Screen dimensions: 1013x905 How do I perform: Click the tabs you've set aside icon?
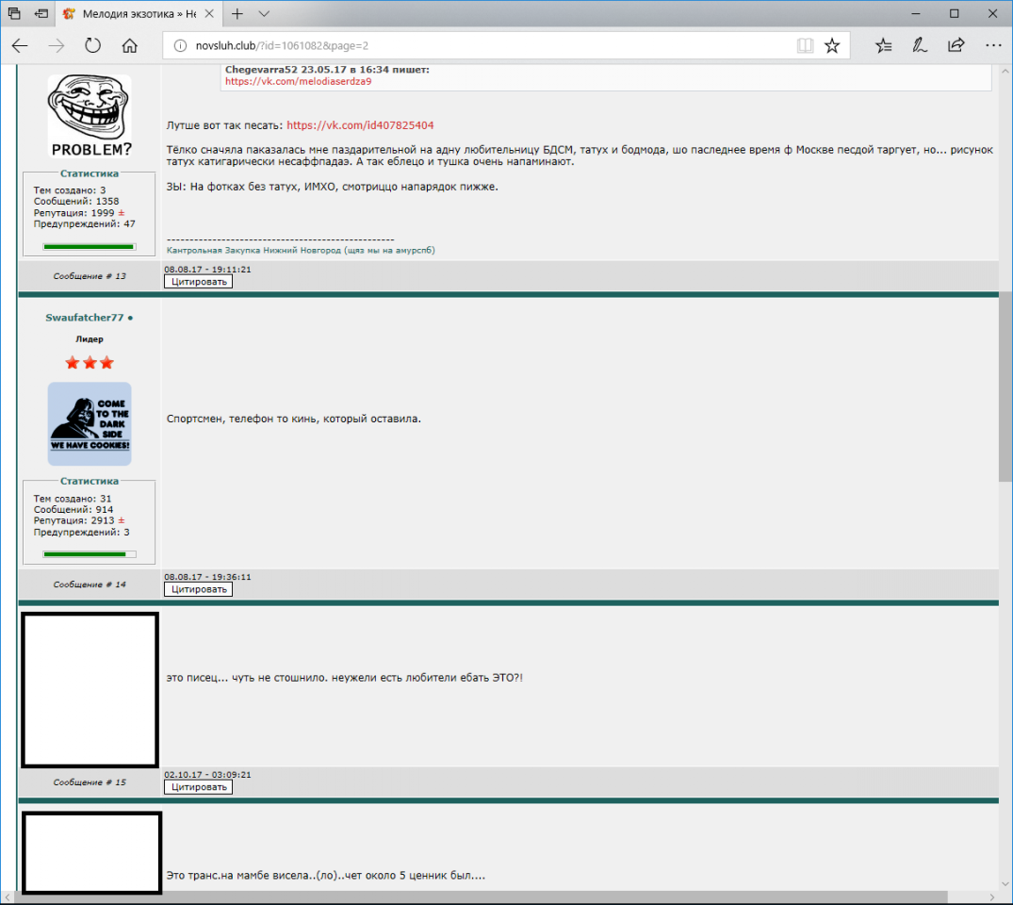tap(14, 14)
